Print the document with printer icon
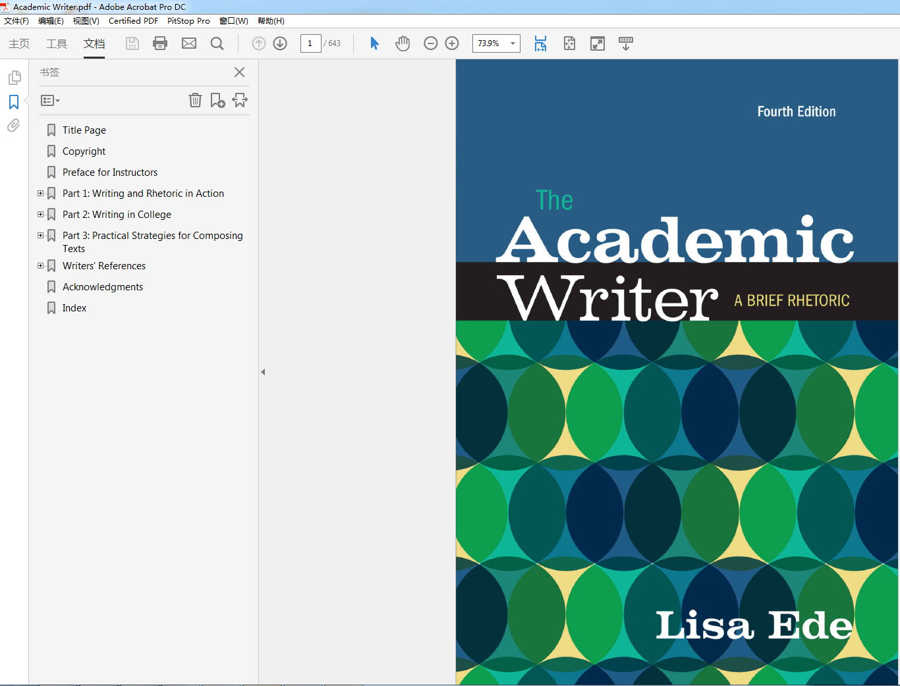 coord(160,43)
